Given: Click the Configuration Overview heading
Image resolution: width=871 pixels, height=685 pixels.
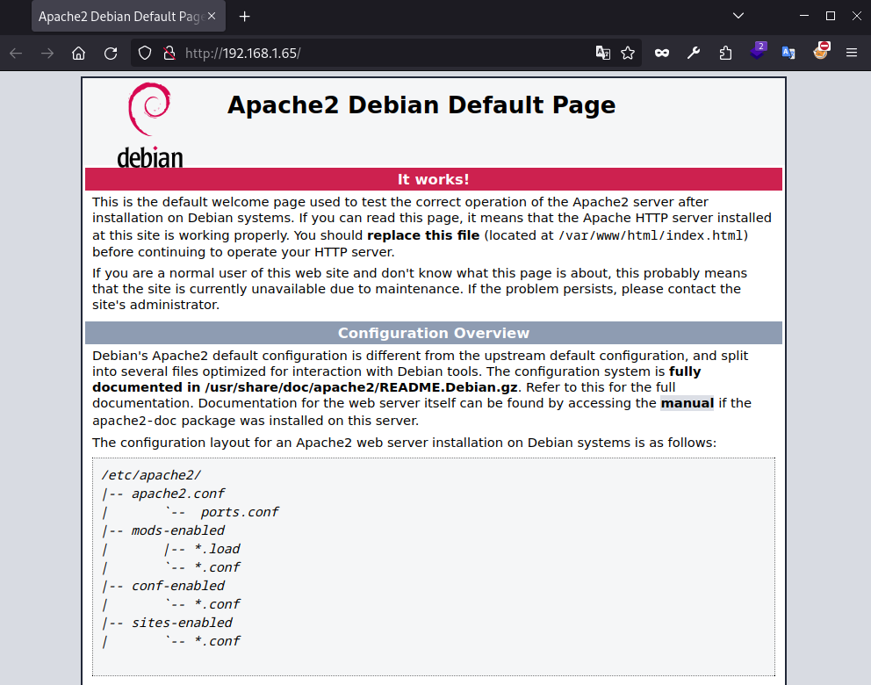Looking at the screenshot, I should [433, 333].
